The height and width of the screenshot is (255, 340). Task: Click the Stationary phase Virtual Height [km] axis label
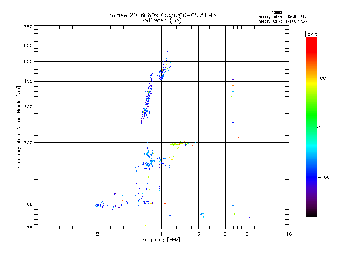coord(19,127)
